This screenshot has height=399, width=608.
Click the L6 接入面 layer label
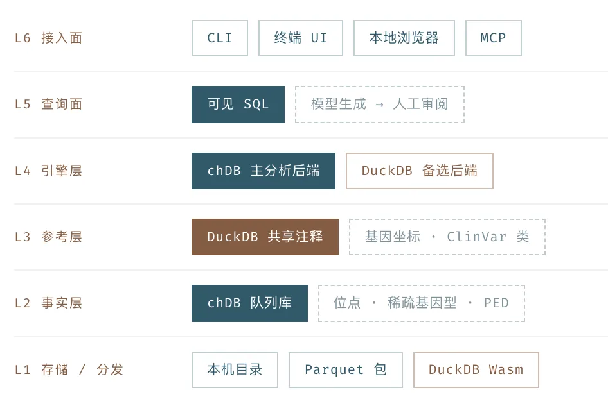click(48, 38)
